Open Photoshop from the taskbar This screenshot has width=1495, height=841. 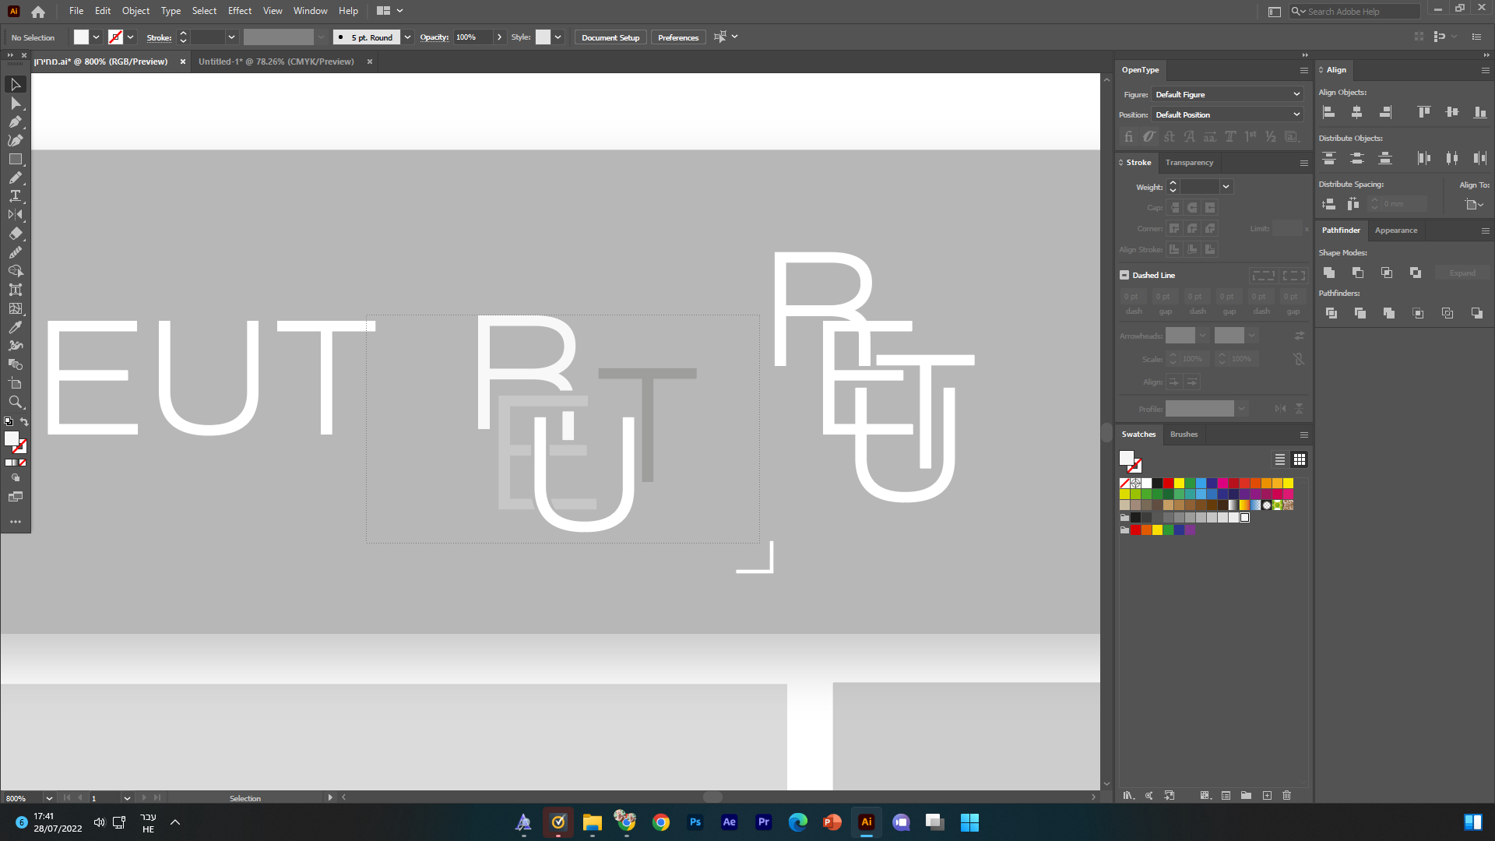point(695,822)
